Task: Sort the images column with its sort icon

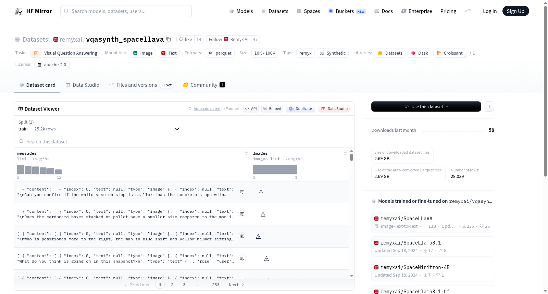Action: click(x=345, y=153)
